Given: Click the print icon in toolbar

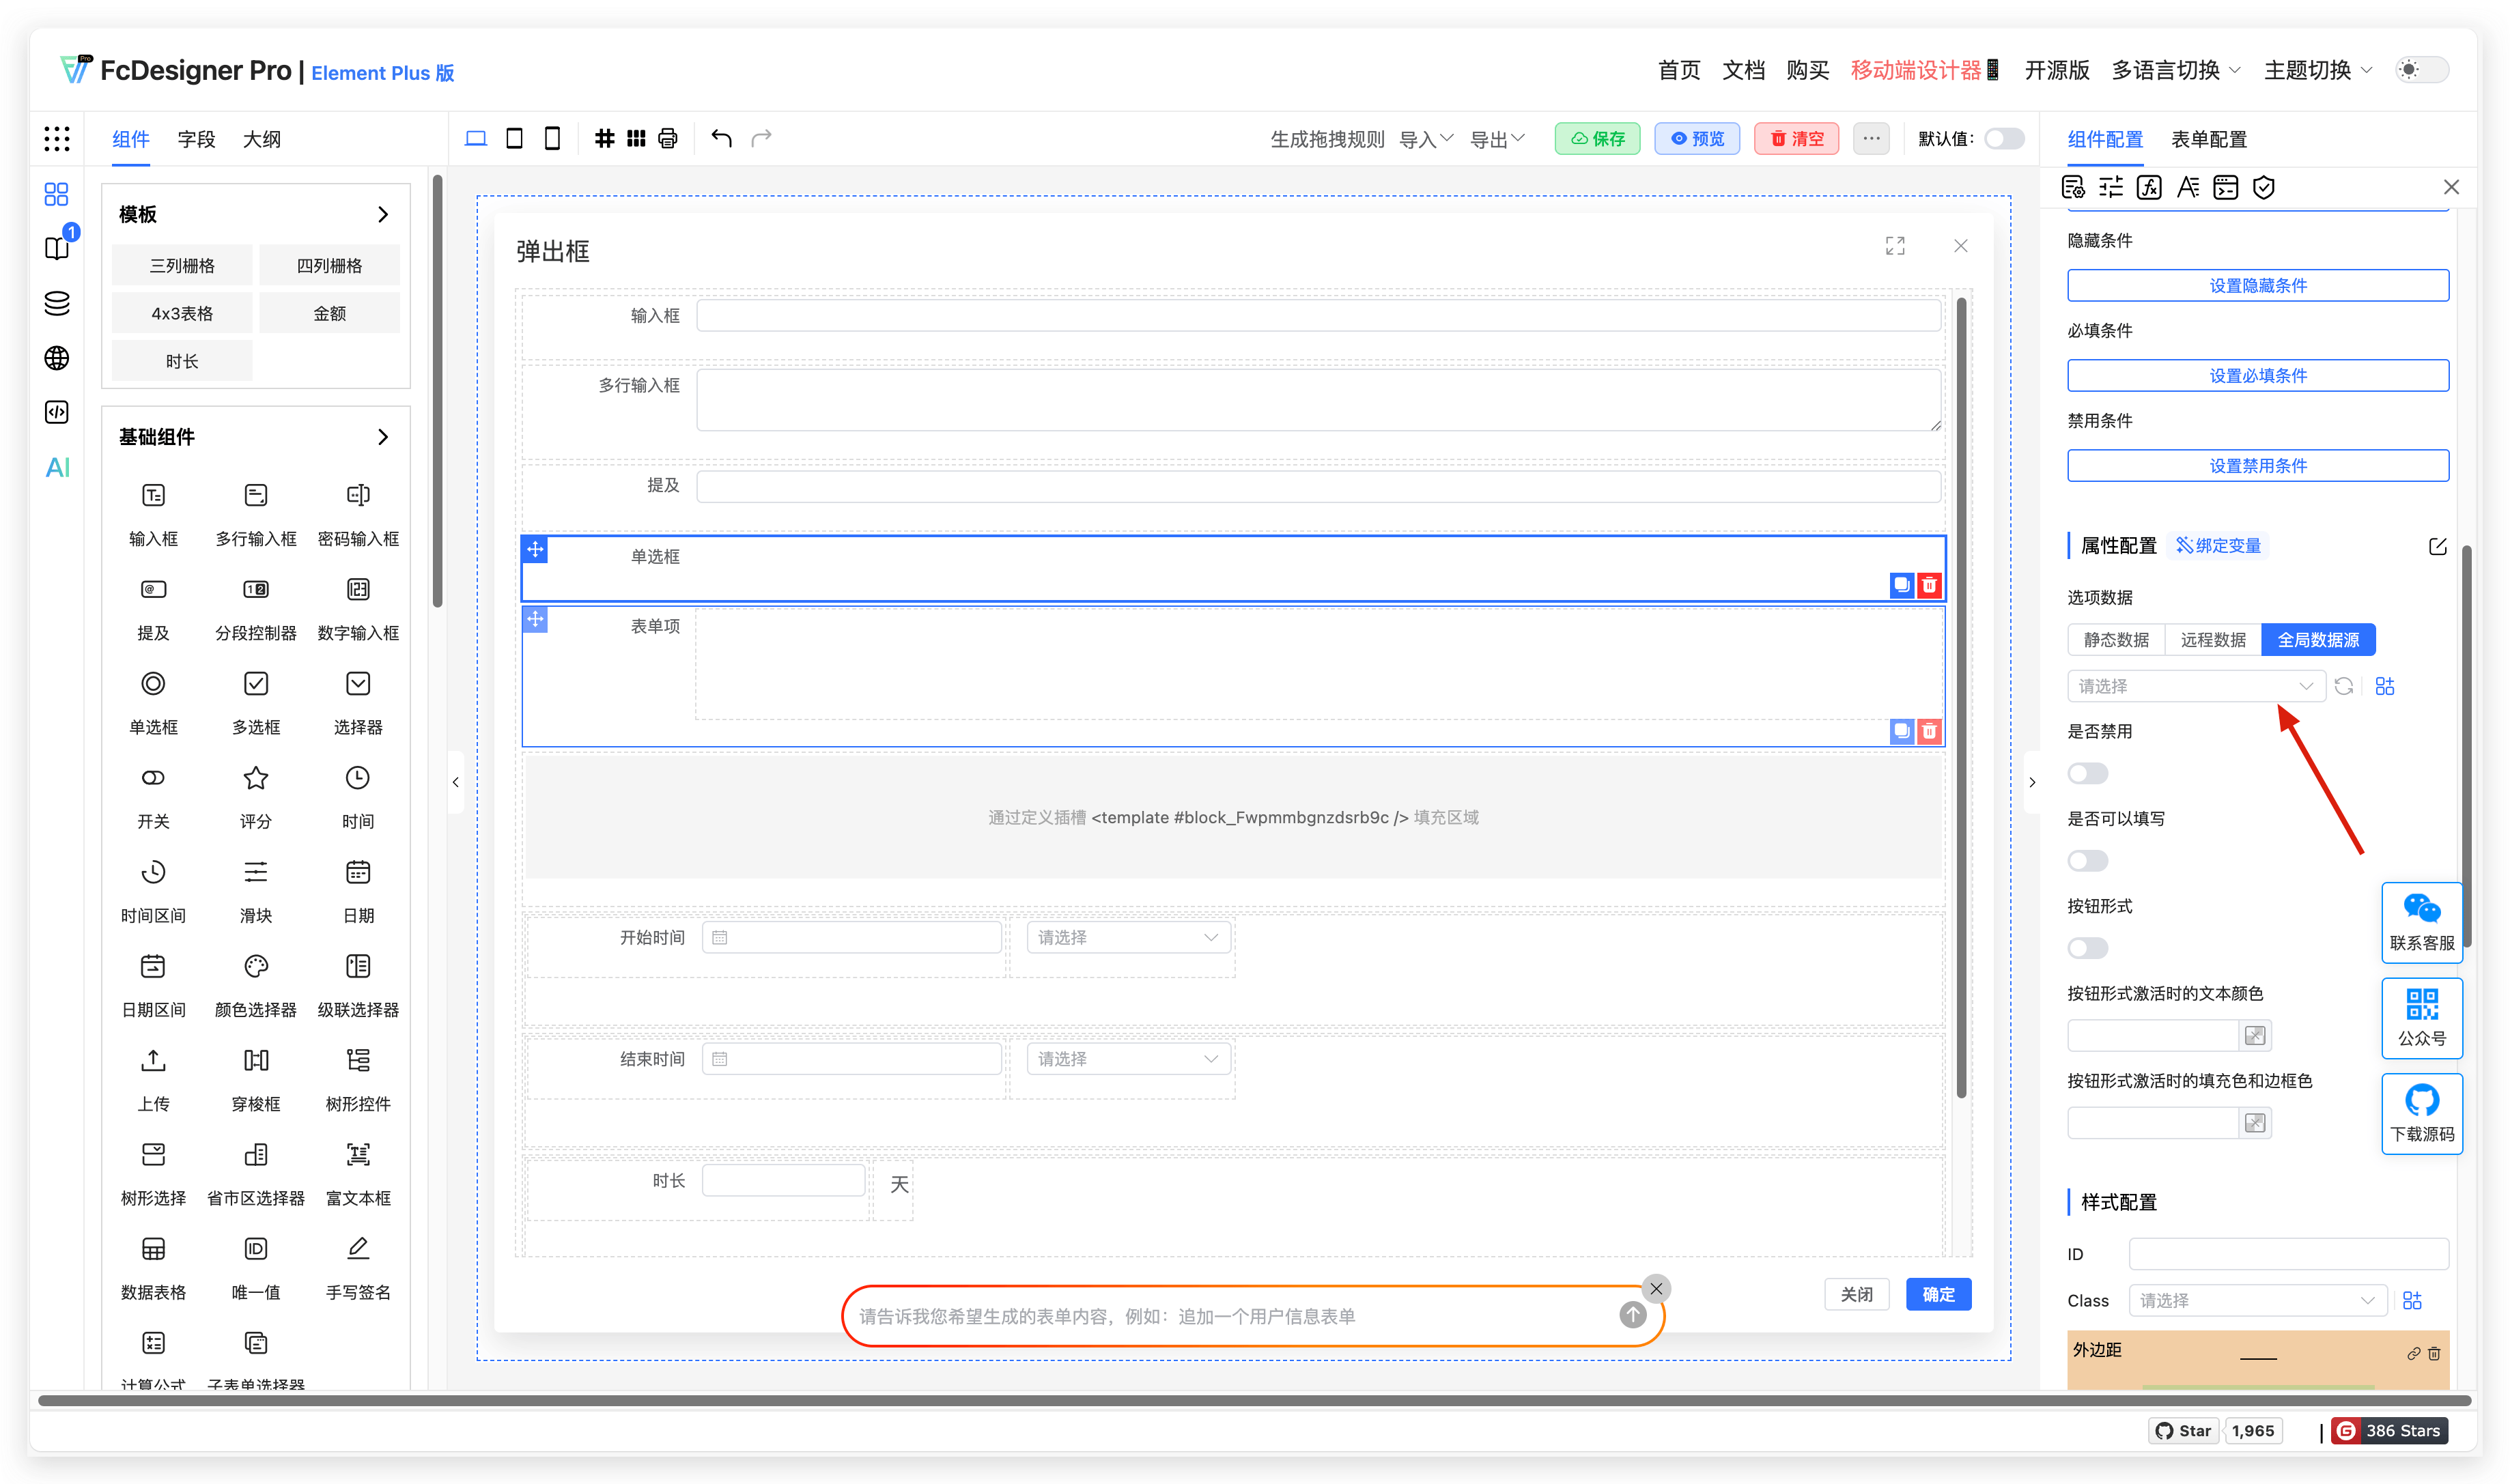Looking at the screenshot, I should [x=668, y=138].
